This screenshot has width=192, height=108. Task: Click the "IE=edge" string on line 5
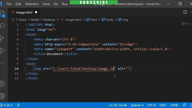(127, 44)
